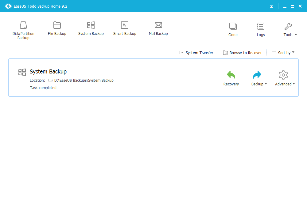This screenshot has width=307, height=202.
Task: Open the Clone tool
Action: point(233,29)
